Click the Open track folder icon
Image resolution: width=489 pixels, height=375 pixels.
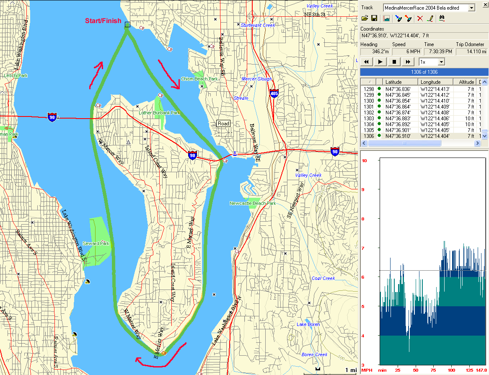[365, 18]
